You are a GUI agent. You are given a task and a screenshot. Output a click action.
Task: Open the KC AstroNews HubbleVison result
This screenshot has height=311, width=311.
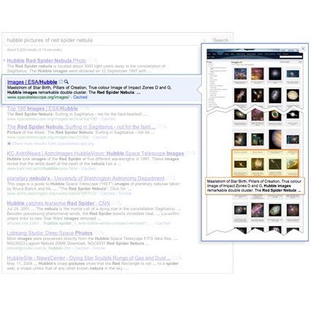[95, 154]
